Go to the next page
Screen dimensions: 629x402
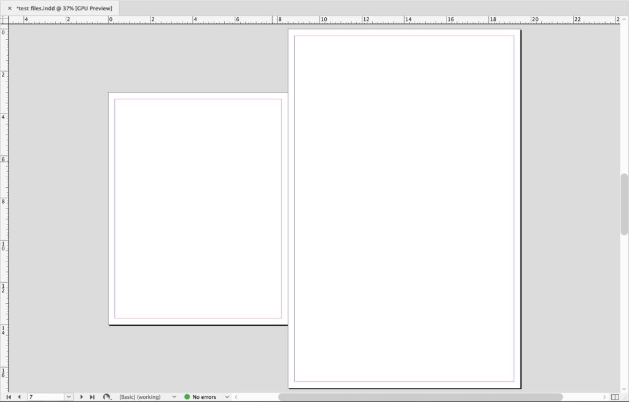point(81,396)
